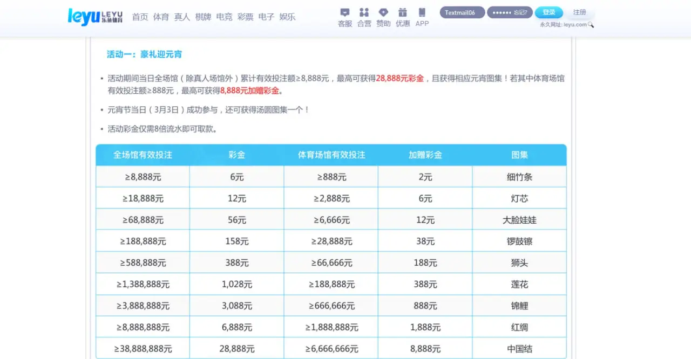Open the 体育 sports section
The height and width of the screenshot is (359, 691).
pos(161,17)
